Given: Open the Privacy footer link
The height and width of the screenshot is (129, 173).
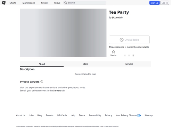Looking at the screenshot, I should tap(109, 115).
